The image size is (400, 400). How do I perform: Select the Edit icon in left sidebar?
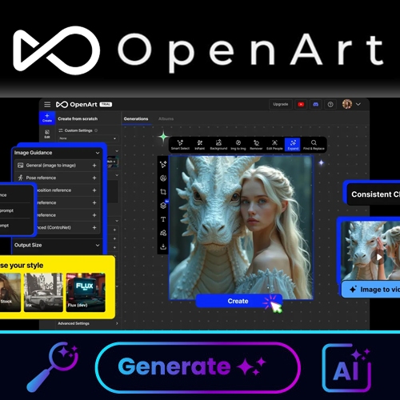tap(47, 134)
